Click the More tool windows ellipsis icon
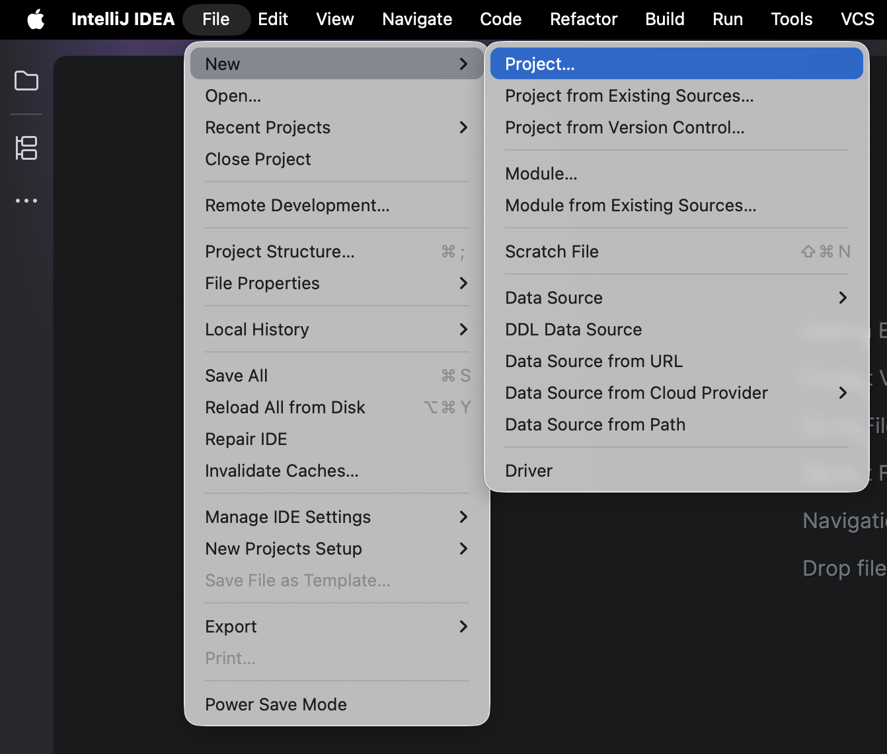 [x=26, y=201]
